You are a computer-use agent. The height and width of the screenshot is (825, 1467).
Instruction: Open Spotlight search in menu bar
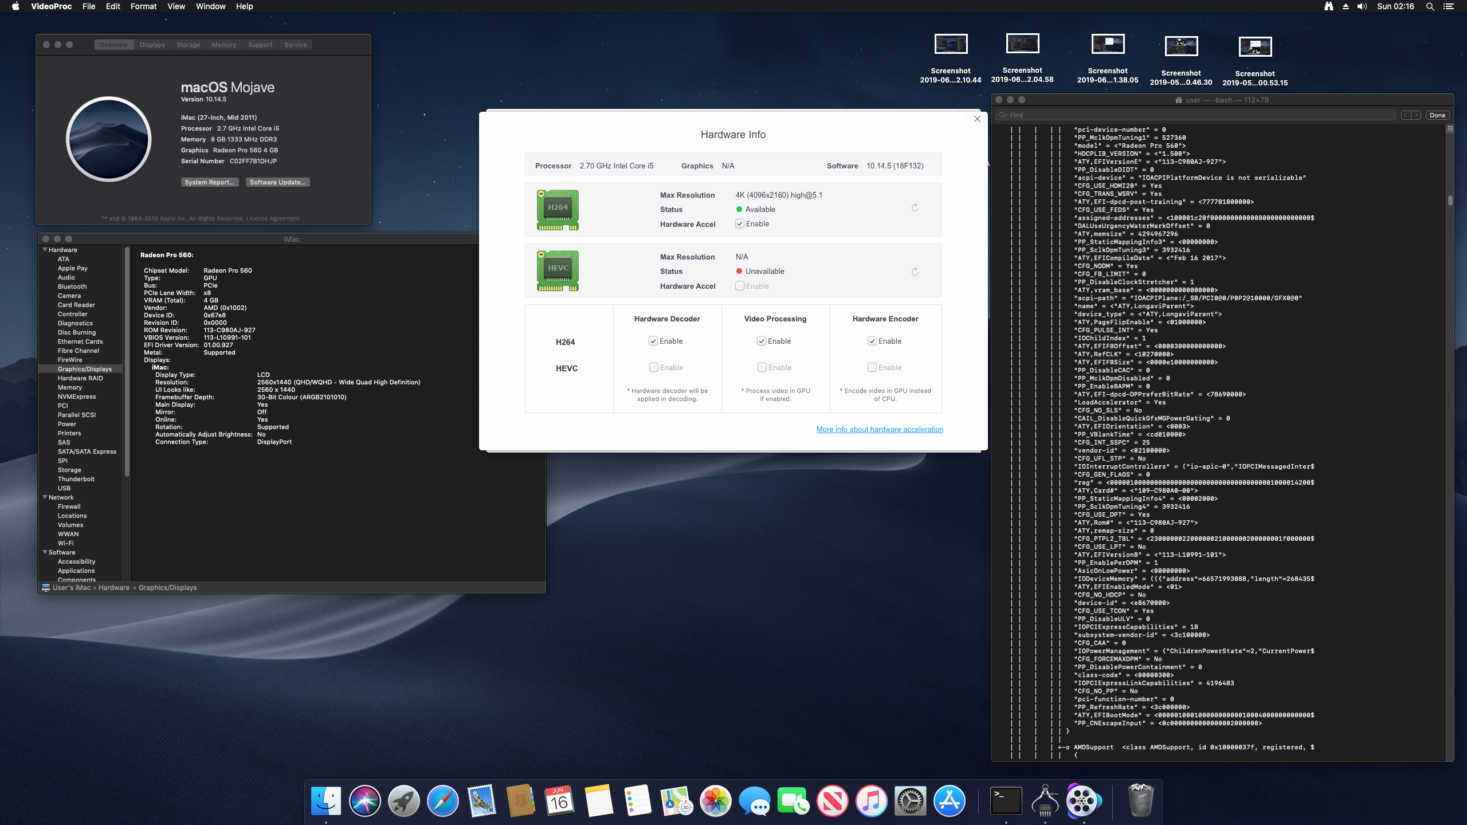pos(1430,6)
